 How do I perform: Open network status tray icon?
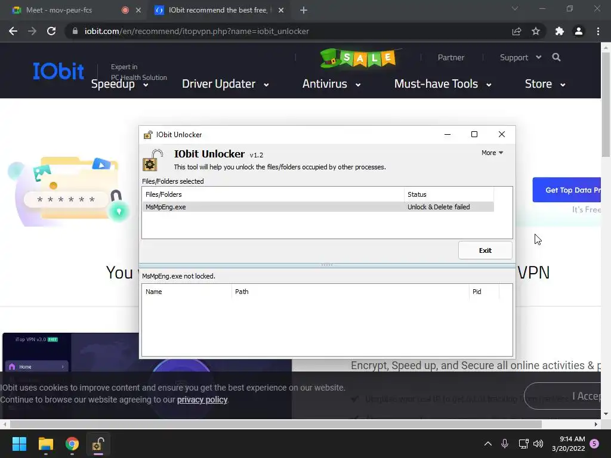tap(523, 444)
